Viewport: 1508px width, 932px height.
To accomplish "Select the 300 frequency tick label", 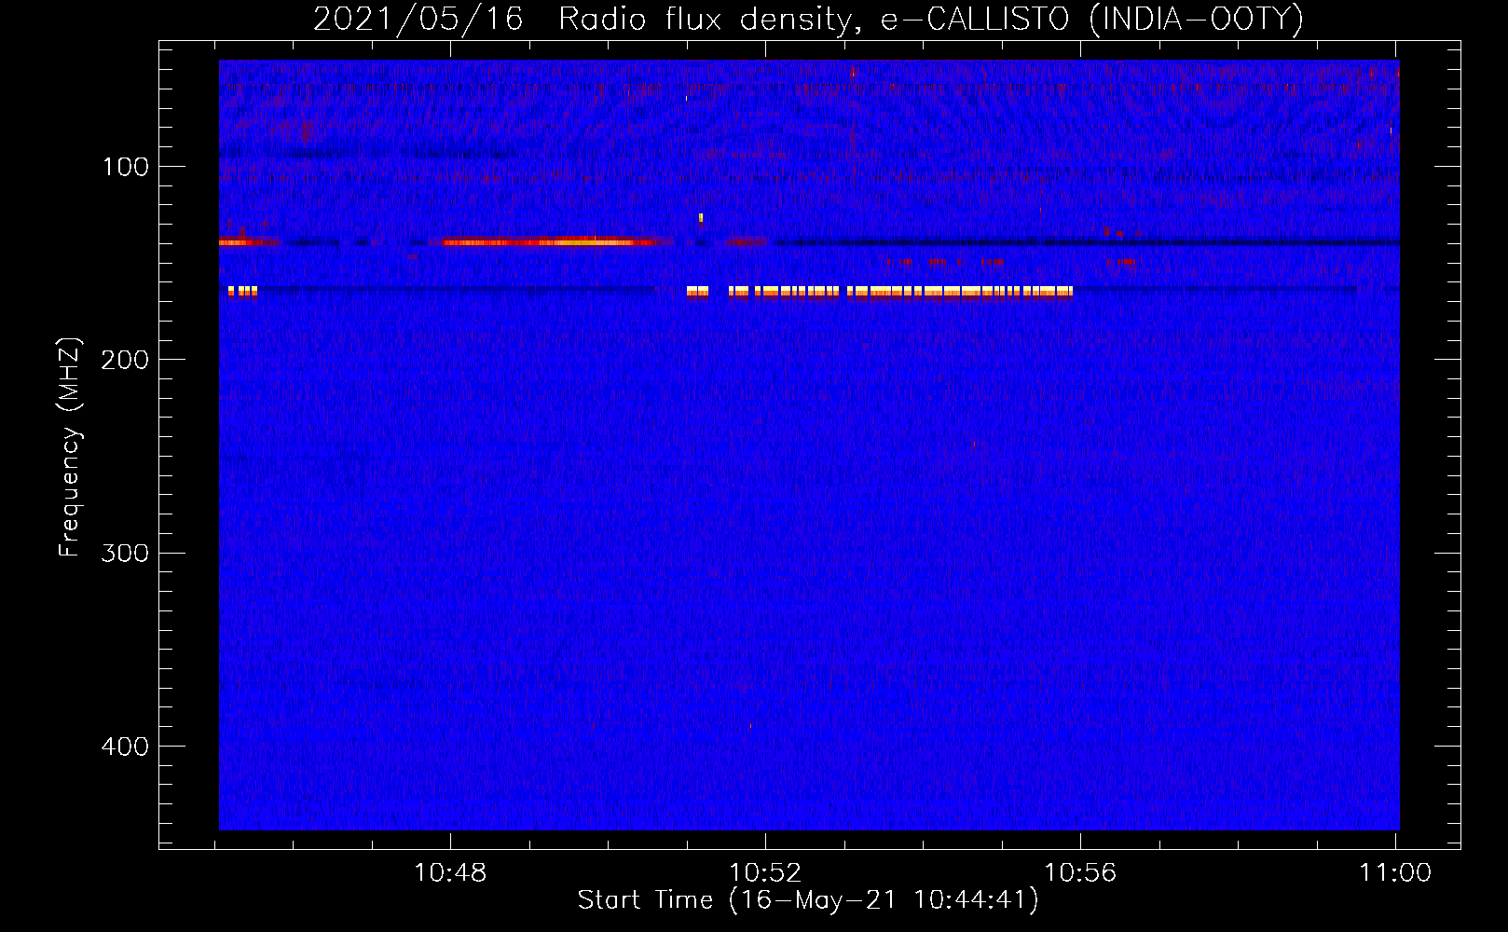I will click(125, 553).
